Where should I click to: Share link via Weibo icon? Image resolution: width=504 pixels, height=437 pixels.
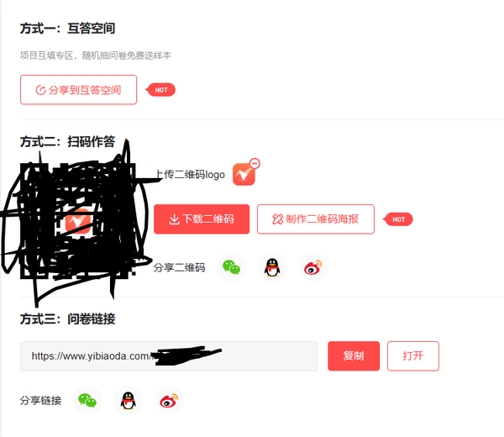click(169, 401)
